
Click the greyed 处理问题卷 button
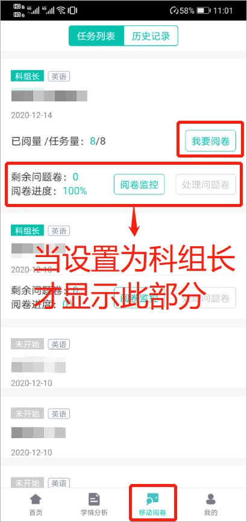pos(206,184)
